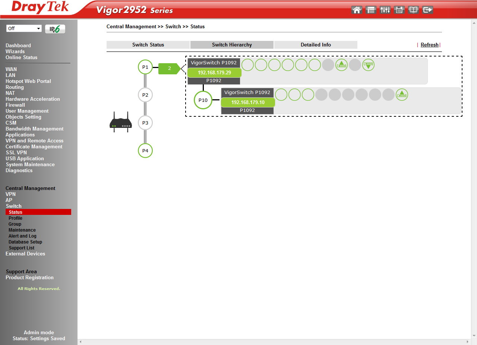
Task: Click uplink port icon on switch 192.168.179.10
Action: click(402, 95)
